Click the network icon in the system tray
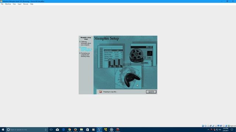 pos(217,129)
